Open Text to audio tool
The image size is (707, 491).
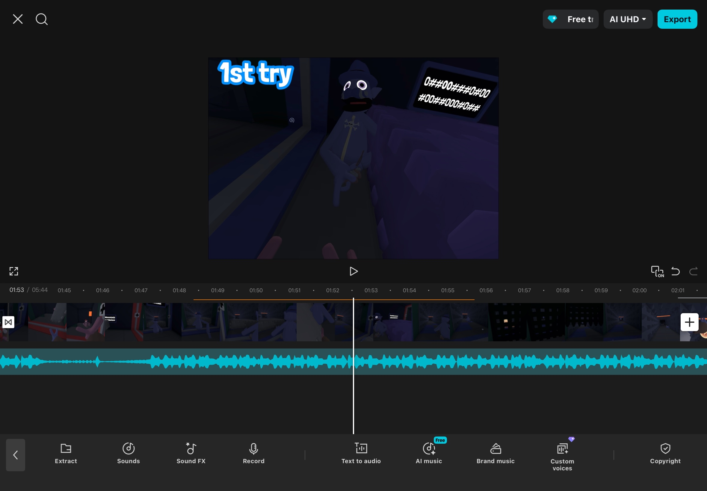[361, 453]
